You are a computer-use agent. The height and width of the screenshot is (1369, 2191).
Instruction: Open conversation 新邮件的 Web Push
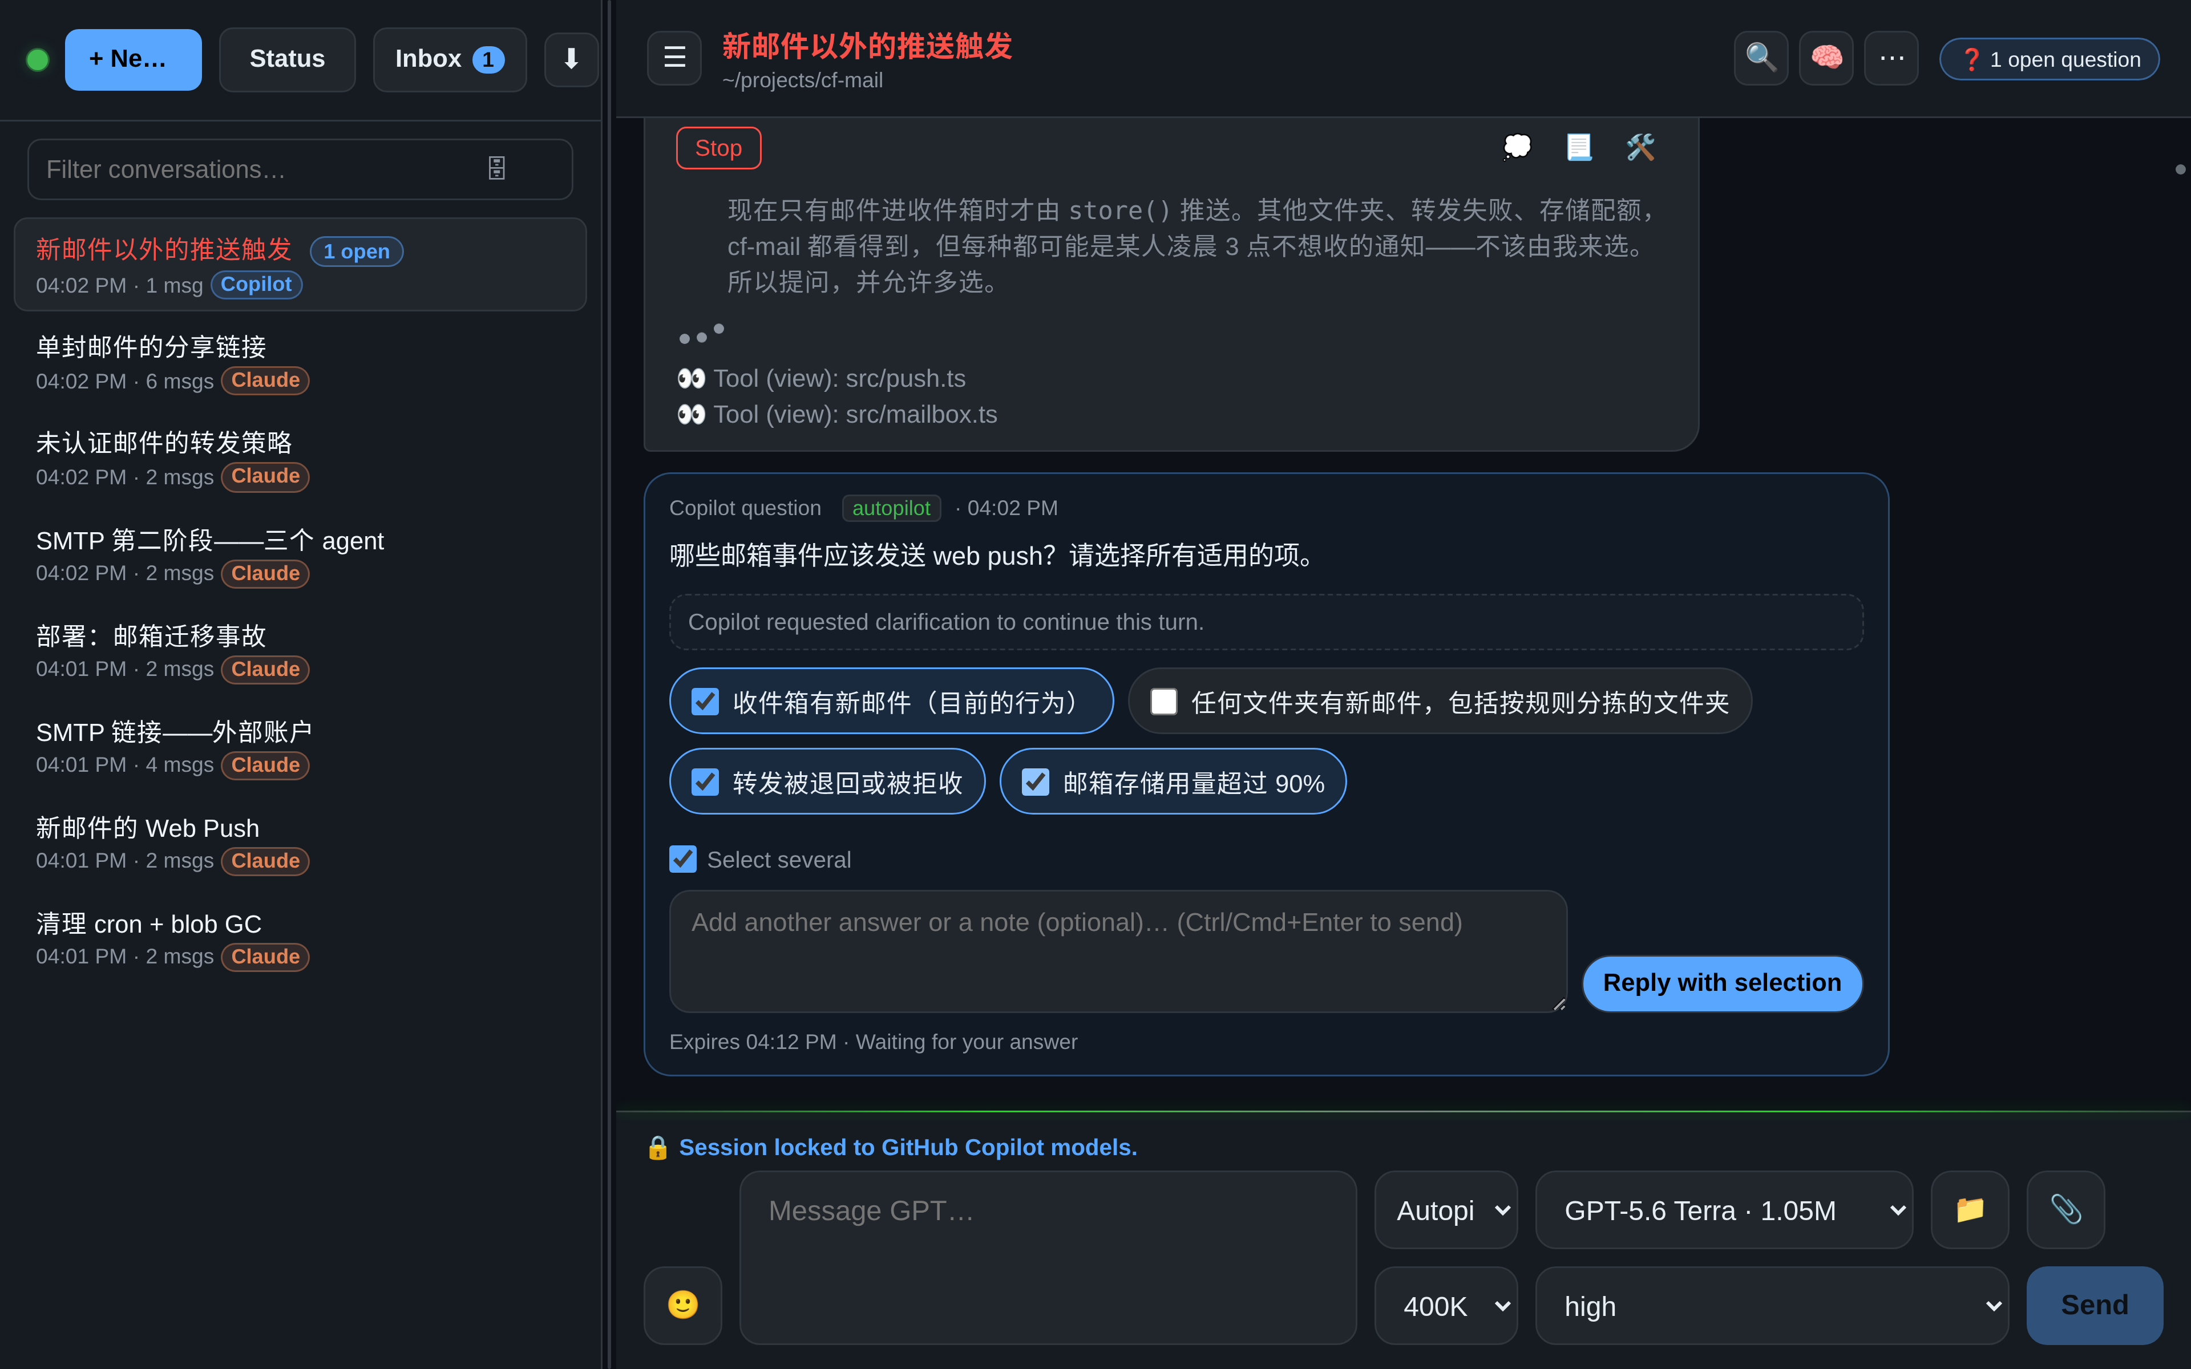point(300,843)
